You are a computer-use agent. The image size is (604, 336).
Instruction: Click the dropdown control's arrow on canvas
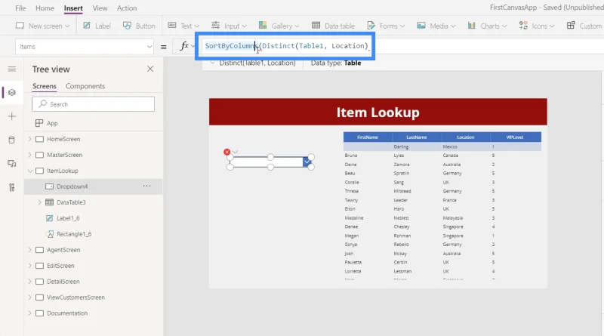[307, 162]
